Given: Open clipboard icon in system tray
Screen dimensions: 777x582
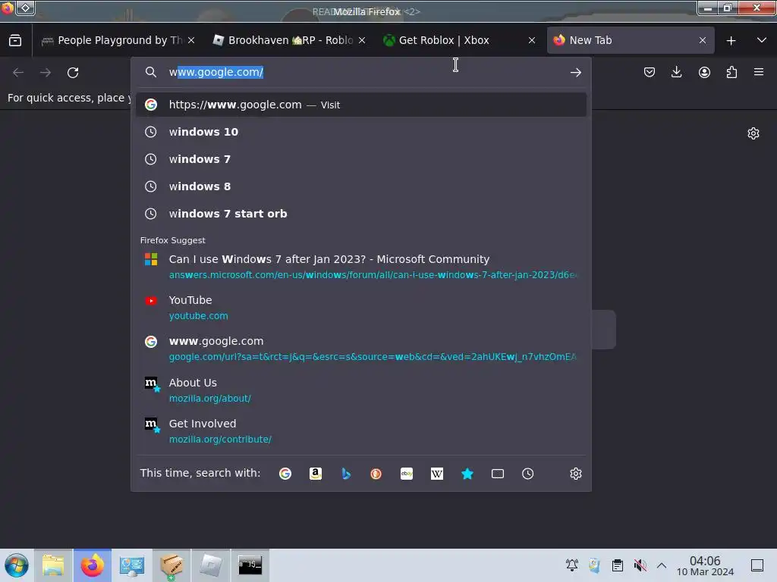Looking at the screenshot, I should [x=617, y=565].
